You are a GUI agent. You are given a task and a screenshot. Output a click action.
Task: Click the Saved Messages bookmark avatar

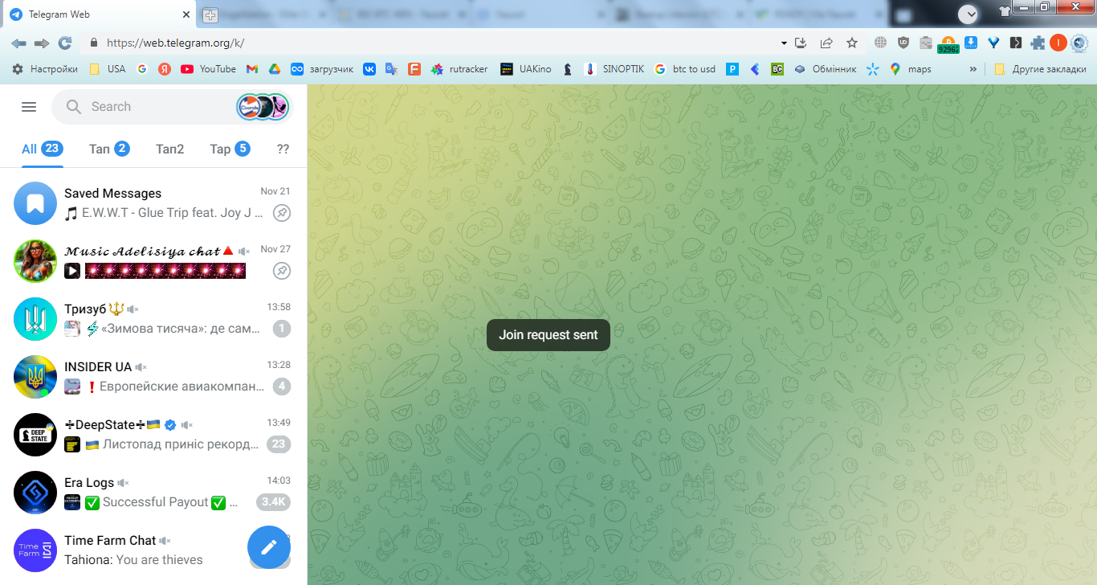[x=35, y=203]
